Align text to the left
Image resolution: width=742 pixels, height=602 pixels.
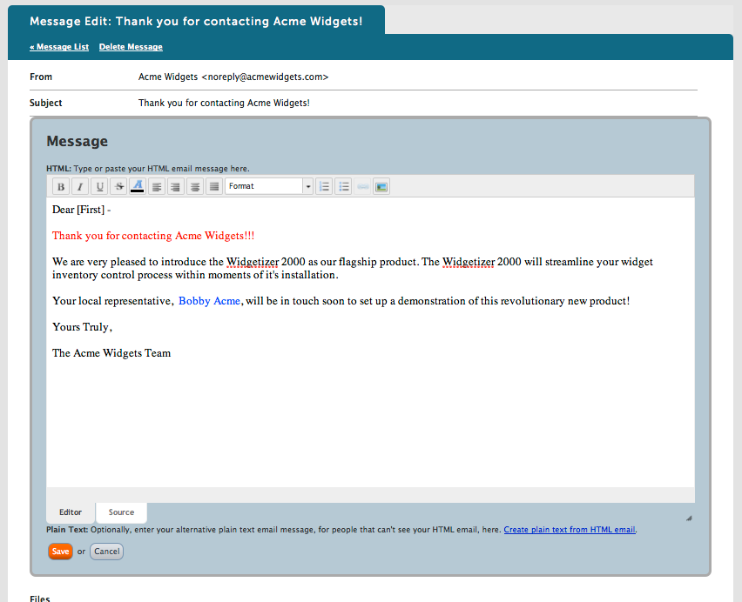(157, 187)
